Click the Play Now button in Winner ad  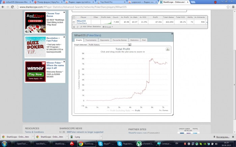[x=35, y=74]
